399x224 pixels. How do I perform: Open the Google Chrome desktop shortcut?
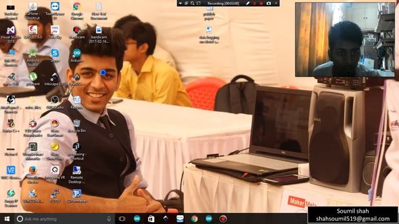pyautogui.click(x=77, y=11)
